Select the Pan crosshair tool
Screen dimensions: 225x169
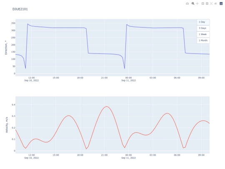click(x=197, y=4)
